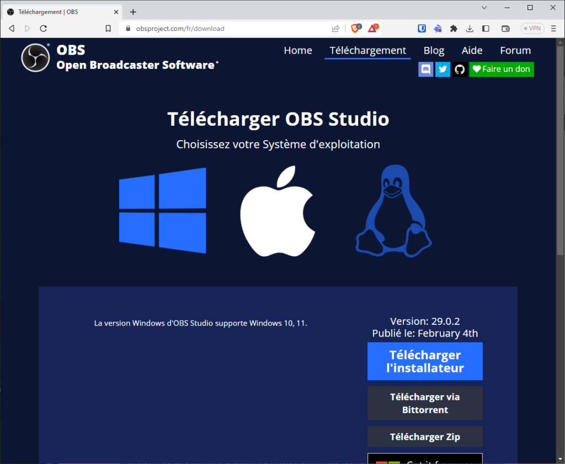The image size is (565, 464).
Task: Open the OBS Twitter icon
Action: click(x=443, y=69)
